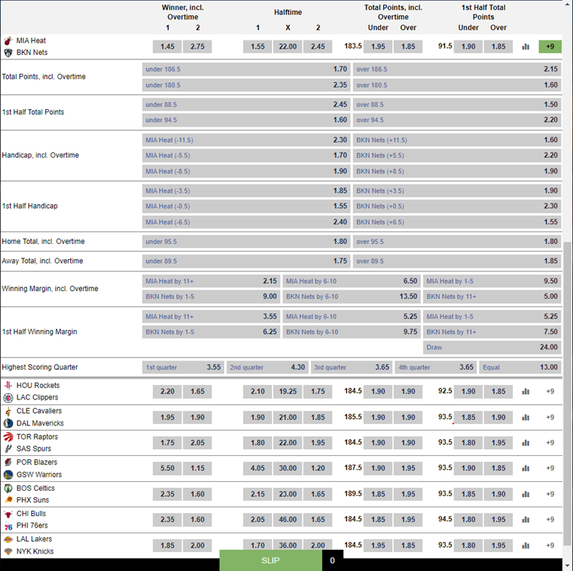Click 'LAL Lakers' team name
Screen dimensions: 573x571
[x=34, y=539]
